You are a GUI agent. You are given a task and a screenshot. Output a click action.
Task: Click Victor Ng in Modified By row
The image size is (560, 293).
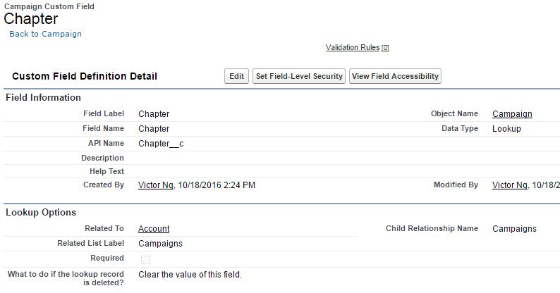[511, 185]
